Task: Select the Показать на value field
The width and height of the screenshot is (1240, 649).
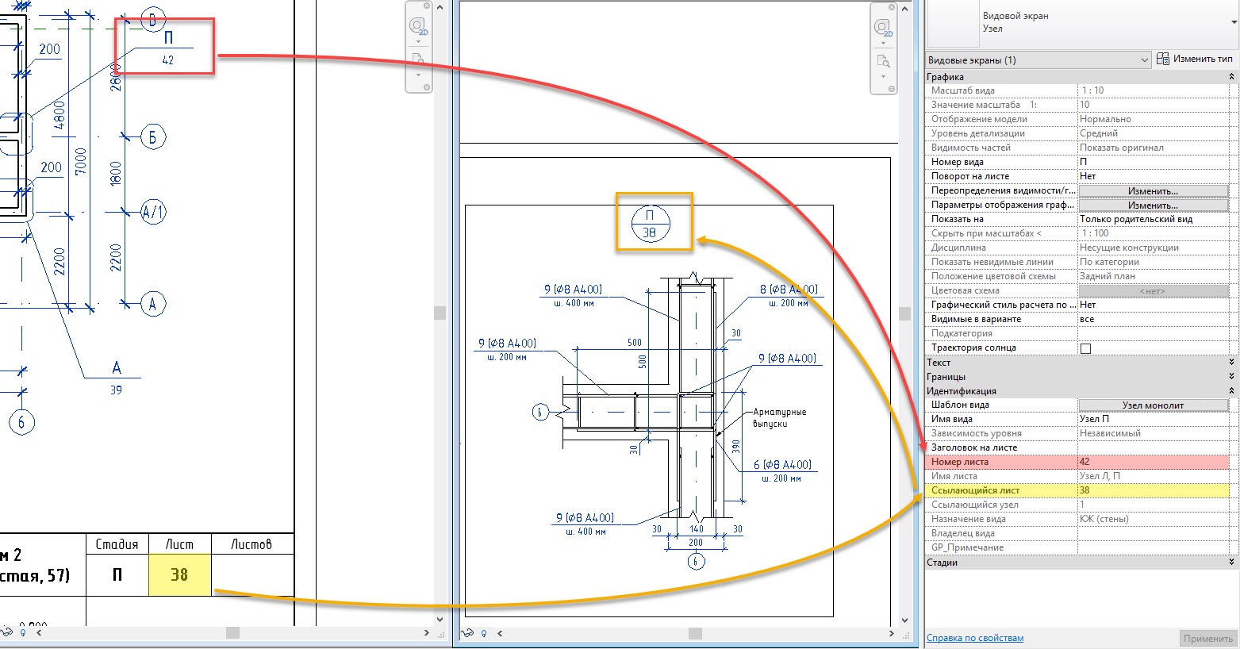Action: [x=1153, y=219]
